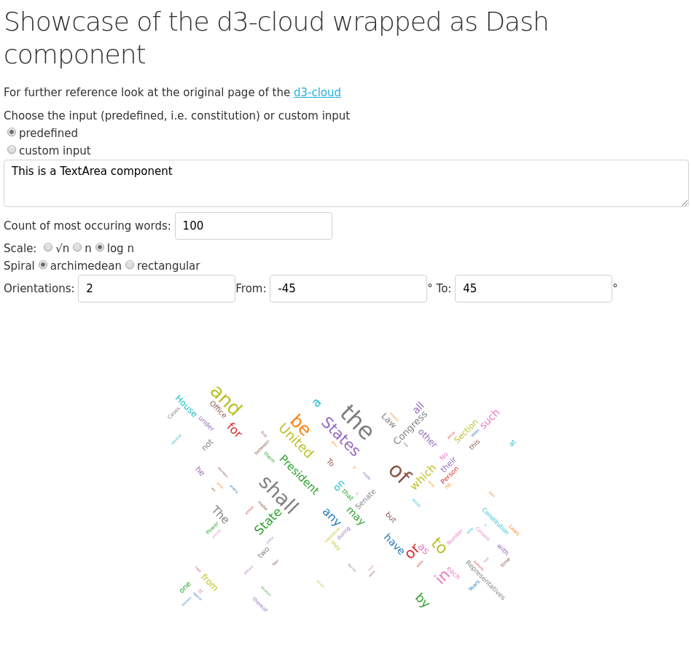Select the n scale radio button

[77, 248]
